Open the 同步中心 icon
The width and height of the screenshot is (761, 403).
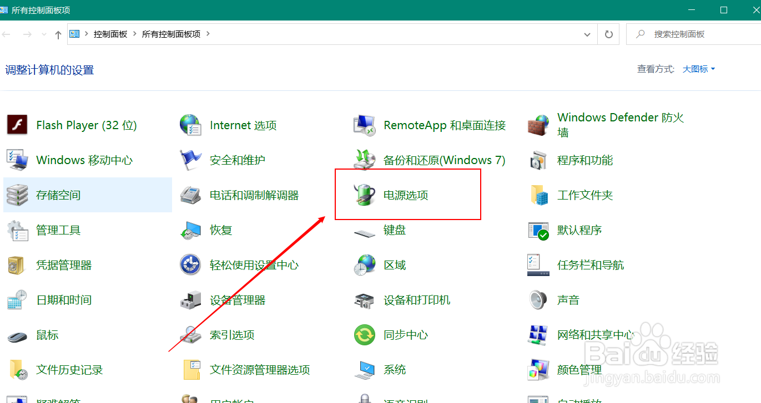point(364,335)
